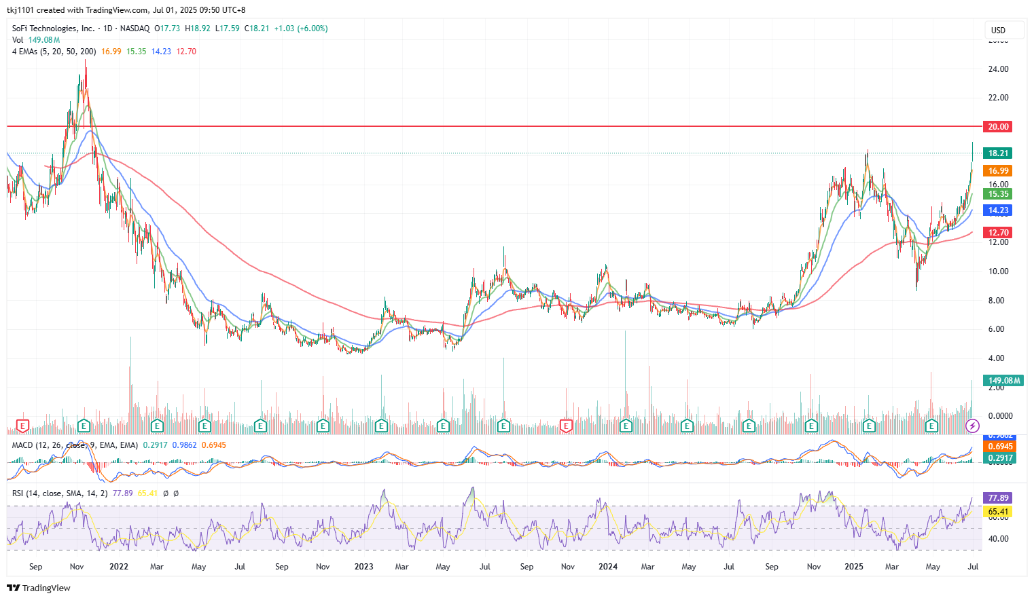The height and width of the screenshot is (600, 1034).
Task: Click the +1.03 (+6.00%) change value
Action: pyautogui.click(x=301, y=29)
